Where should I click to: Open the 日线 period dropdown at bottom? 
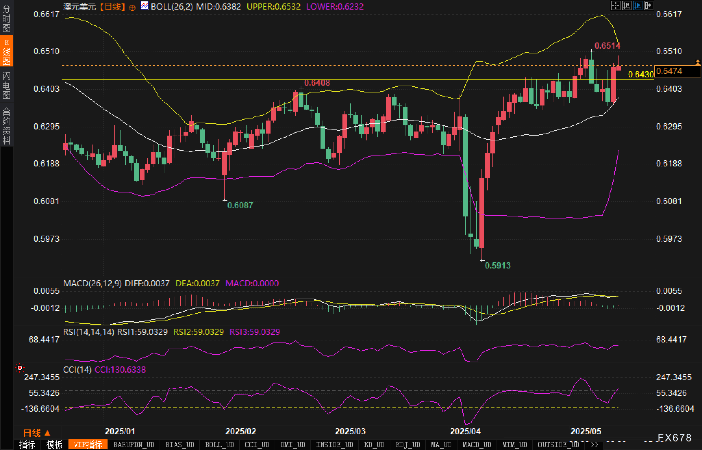point(37,433)
